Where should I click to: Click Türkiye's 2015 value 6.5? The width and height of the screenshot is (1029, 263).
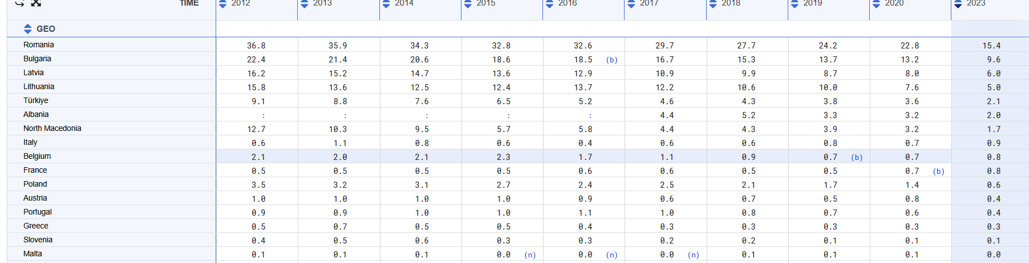(x=503, y=101)
